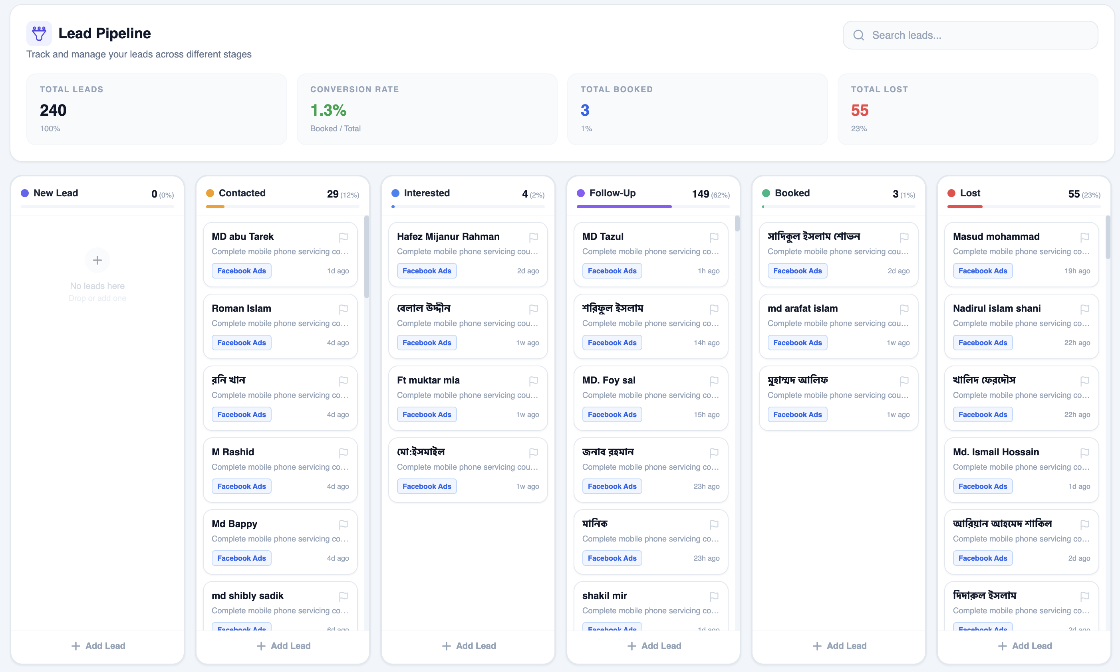Click the Contacted column scrollbar
1120x672 pixels.
pos(367,257)
